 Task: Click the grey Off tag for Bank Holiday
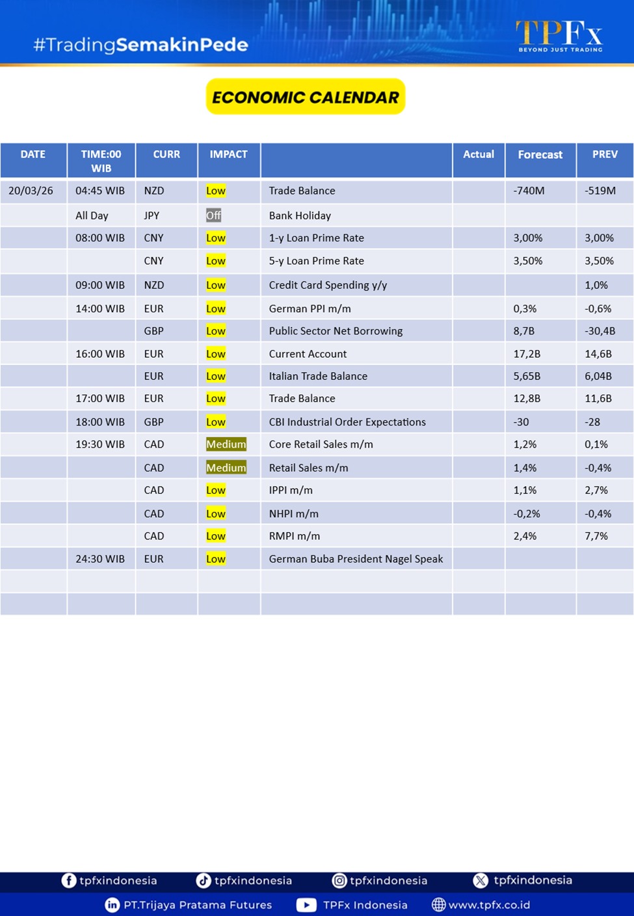pyautogui.click(x=213, y=215)
